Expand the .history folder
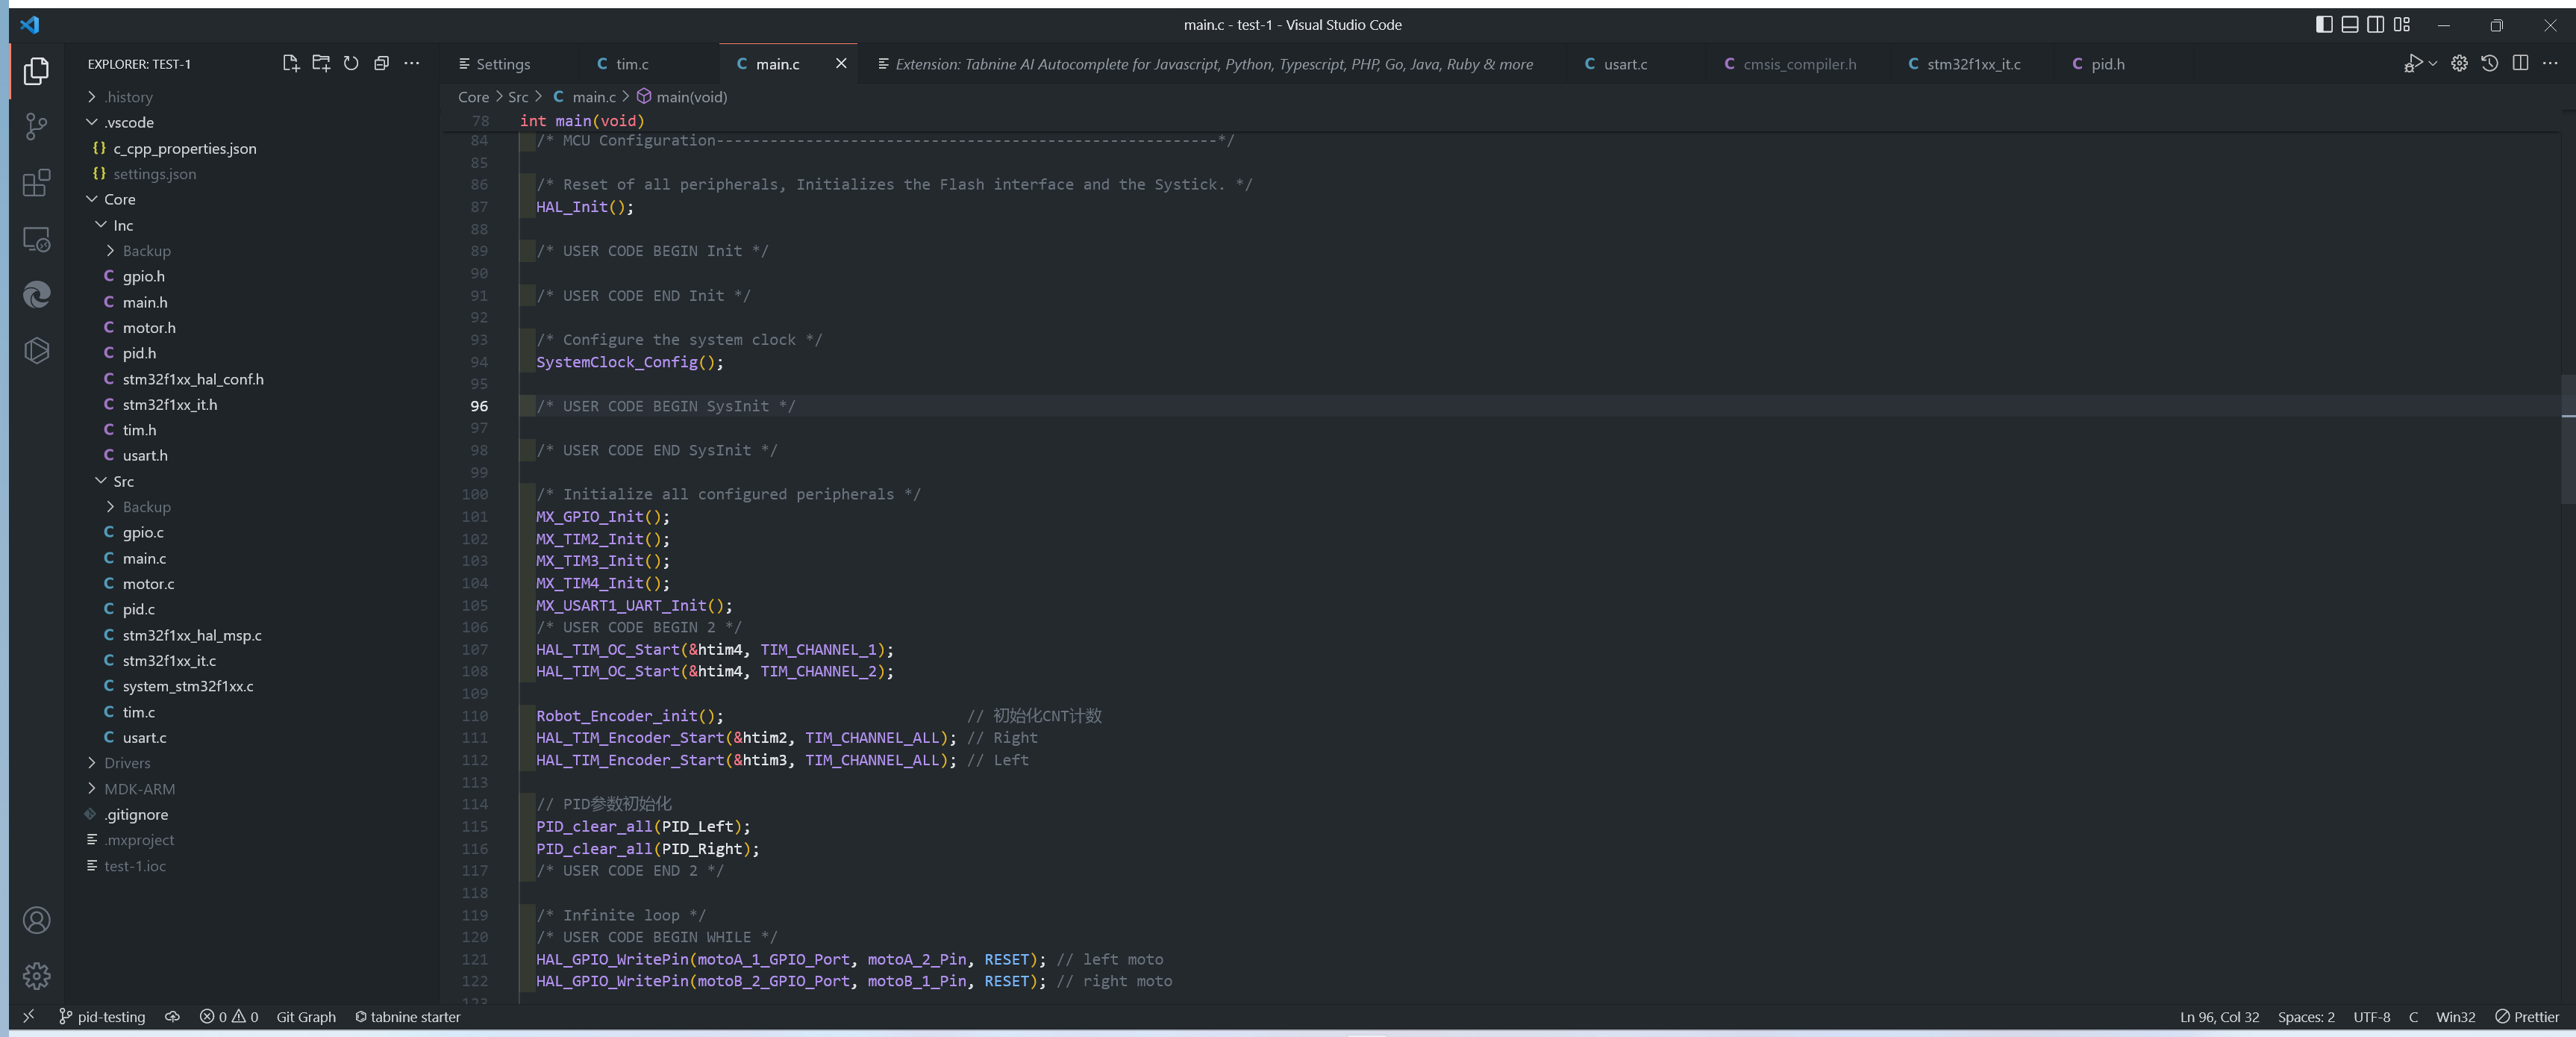 click(x=254, y=97)
